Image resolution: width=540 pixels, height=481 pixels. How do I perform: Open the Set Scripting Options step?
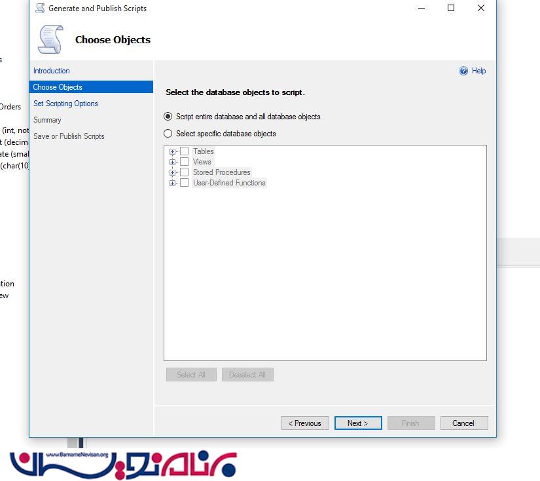pyautogui.click(x=65, y=104)
